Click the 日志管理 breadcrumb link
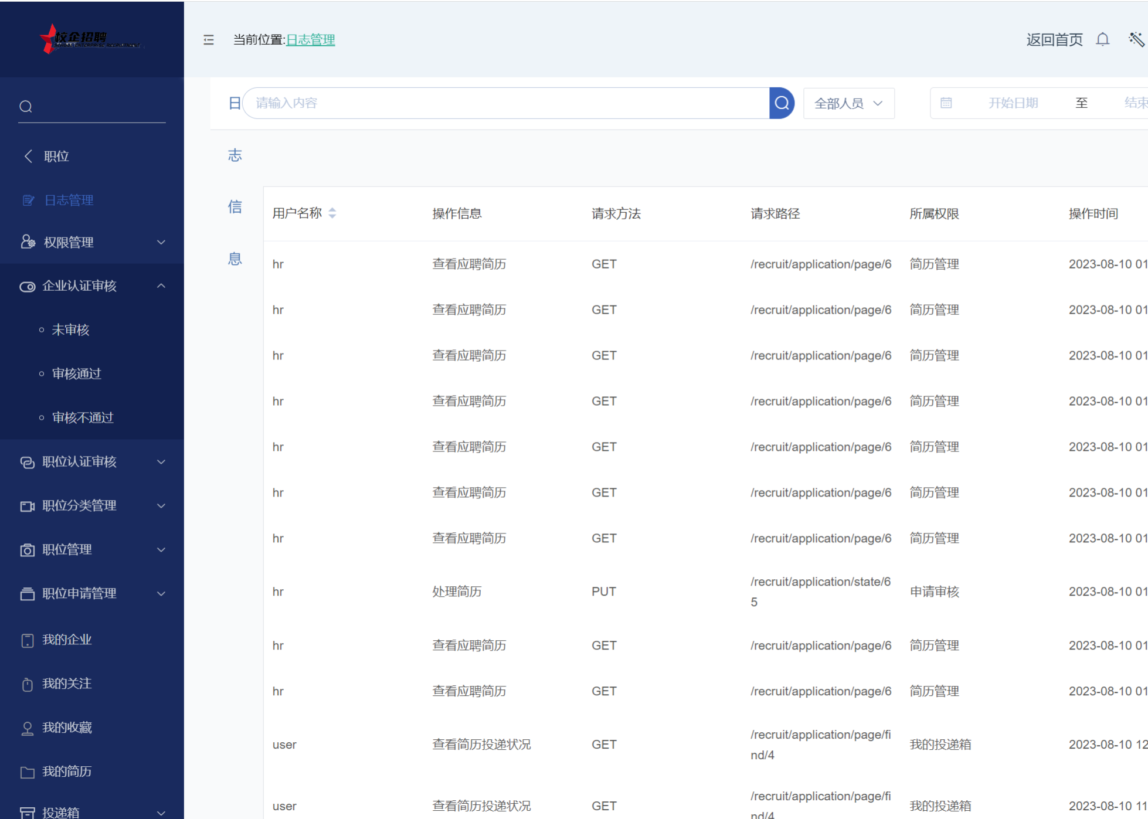 click(x=310, y=40)
